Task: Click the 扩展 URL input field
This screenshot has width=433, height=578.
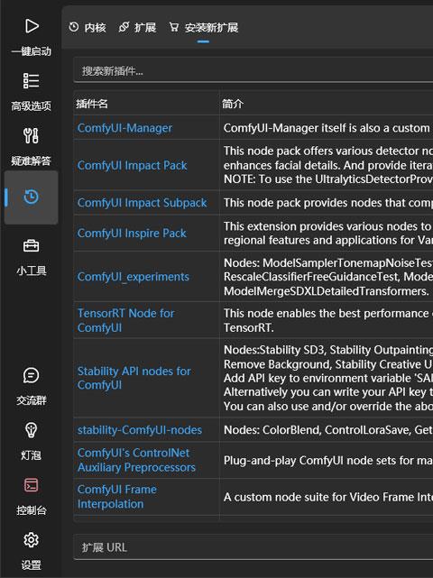Action: tap(253, 547)
